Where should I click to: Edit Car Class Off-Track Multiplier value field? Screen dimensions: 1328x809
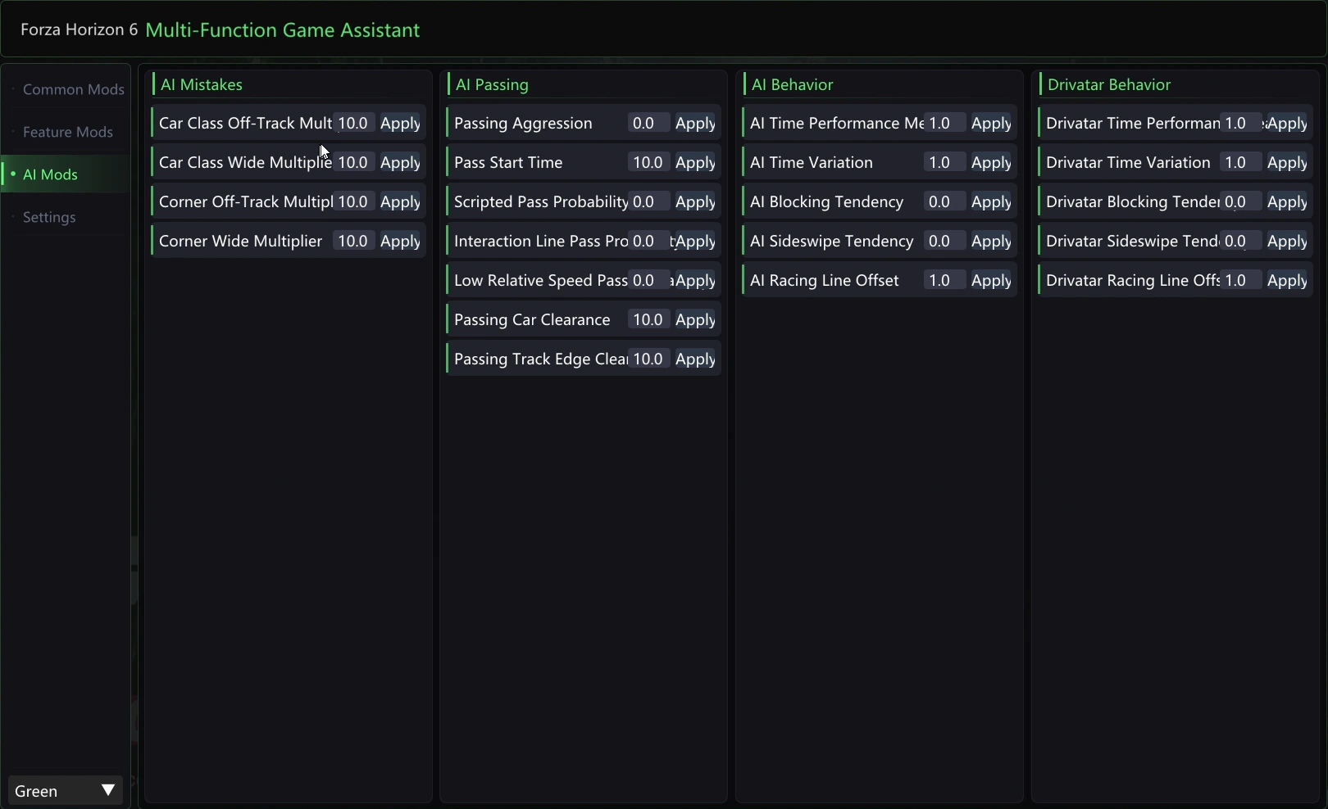[x=354, y=123]
